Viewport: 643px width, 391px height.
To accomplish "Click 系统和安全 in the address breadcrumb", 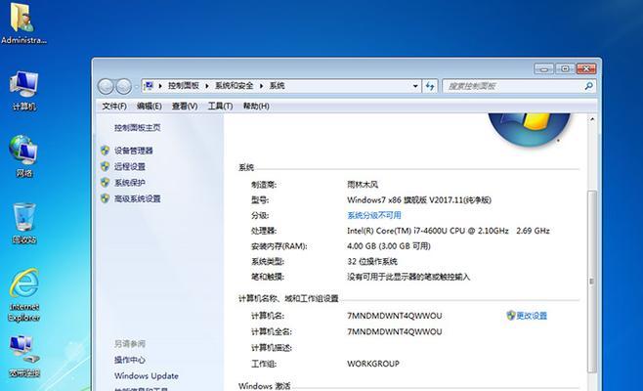I will (235, 85).
